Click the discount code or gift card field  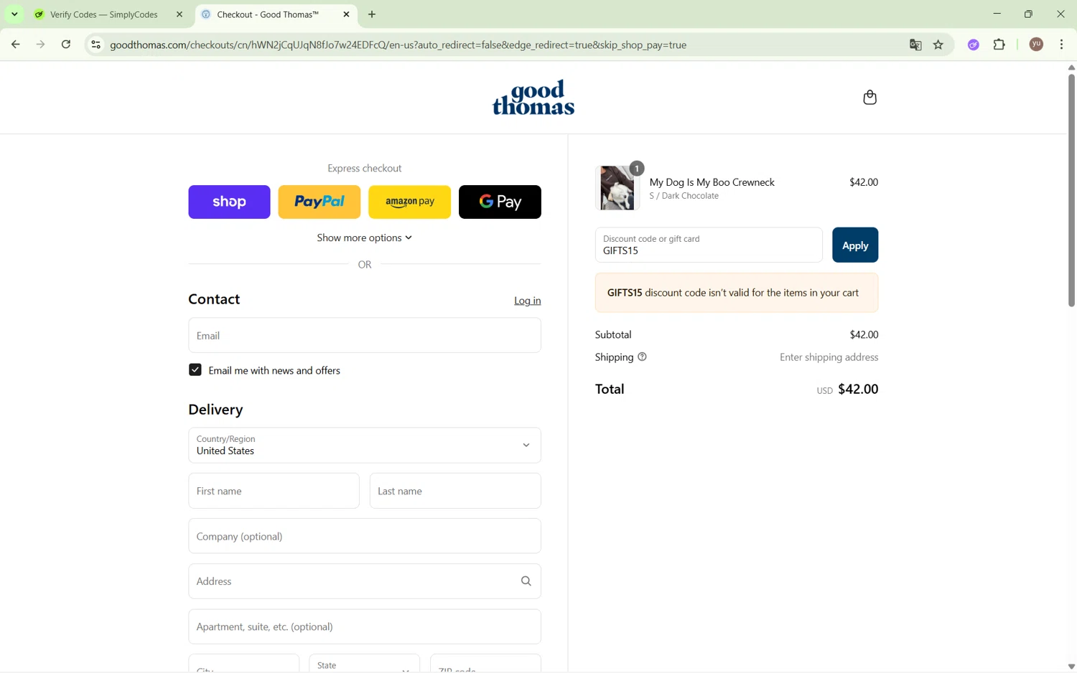point(709,245)
